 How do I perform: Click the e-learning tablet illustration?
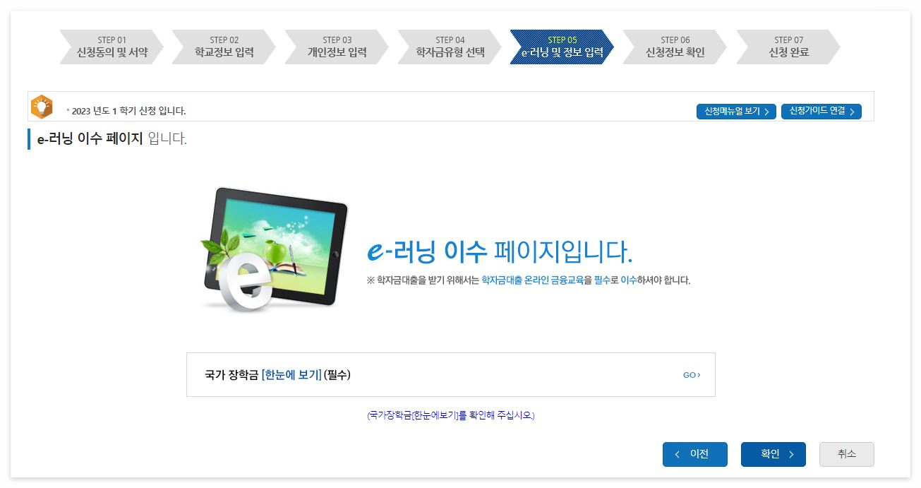pos(275,251)
